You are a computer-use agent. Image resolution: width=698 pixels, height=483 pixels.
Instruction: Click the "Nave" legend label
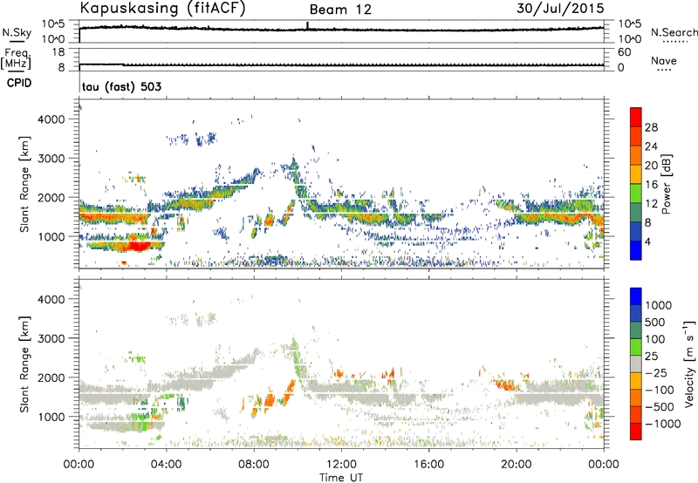point(664,60)
